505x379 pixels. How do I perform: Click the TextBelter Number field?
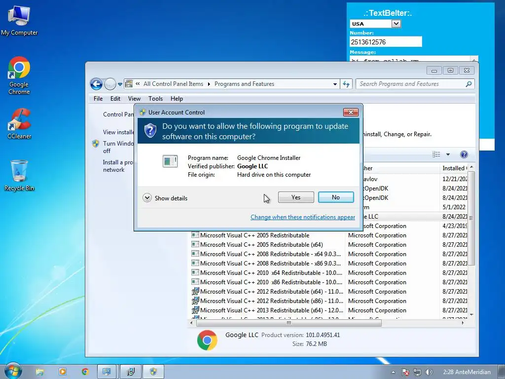click(386, 42)
